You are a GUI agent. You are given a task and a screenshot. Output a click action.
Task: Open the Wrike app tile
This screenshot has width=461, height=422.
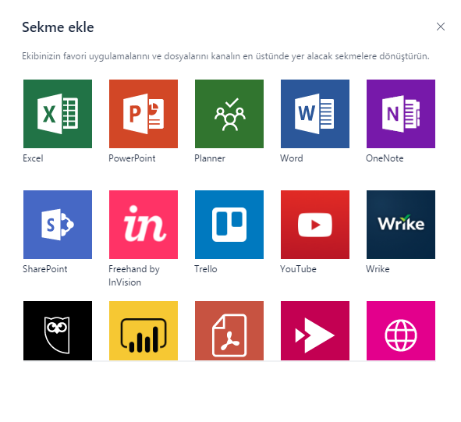point(401,225)
